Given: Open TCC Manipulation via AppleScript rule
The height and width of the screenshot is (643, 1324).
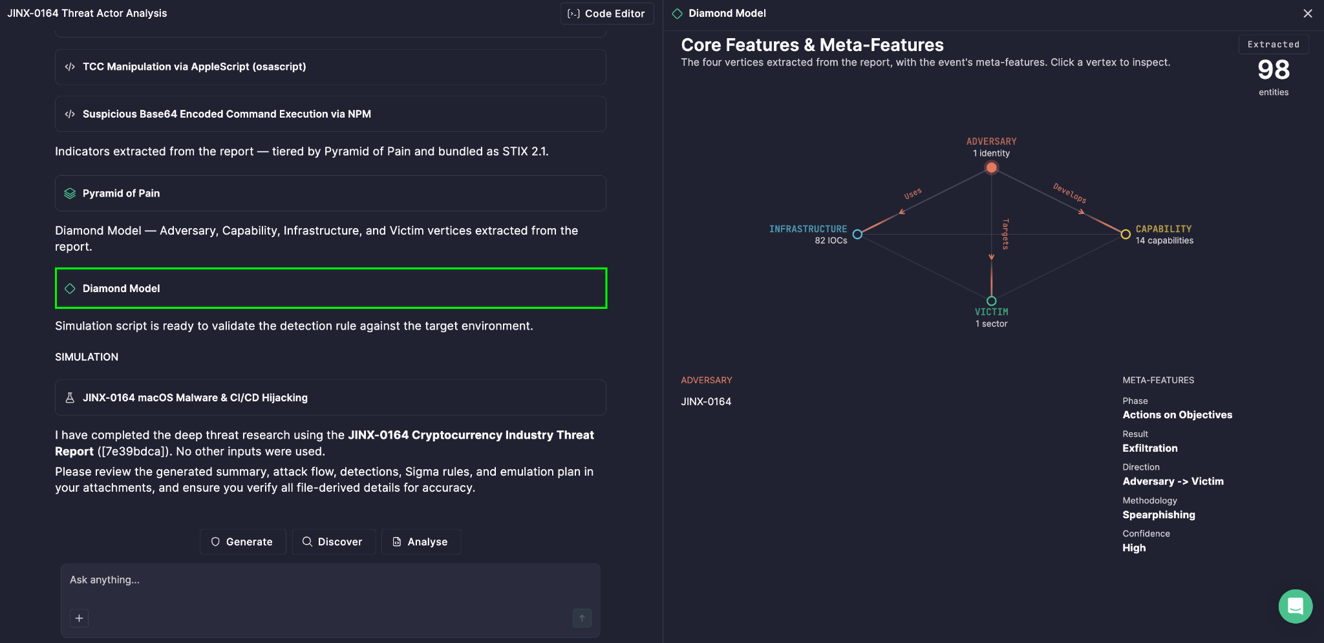Looking at the screenshot, I should pos(330,67).
